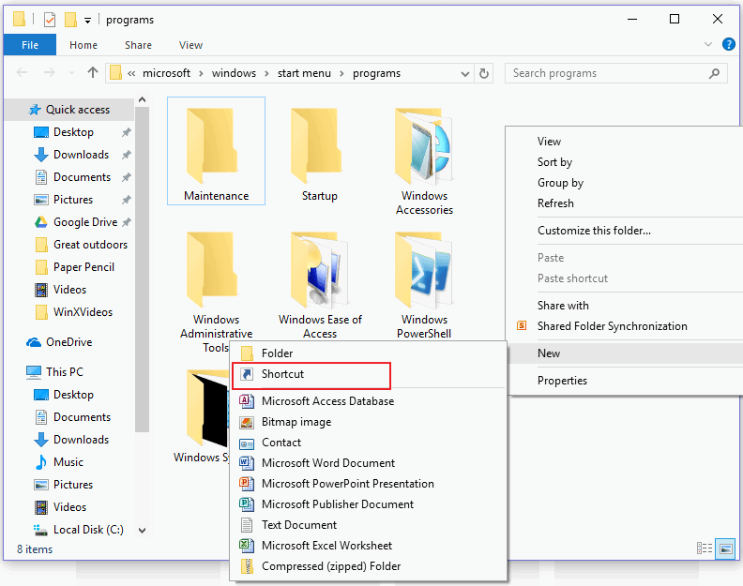Click the This PC monitor icon
This screenshot has width=743, height=586.
click(34, 372)
